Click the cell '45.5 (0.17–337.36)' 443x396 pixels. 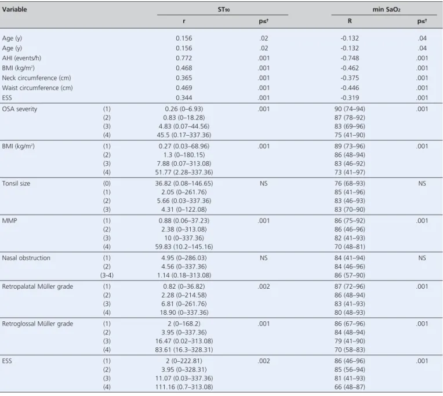(184, 135)
